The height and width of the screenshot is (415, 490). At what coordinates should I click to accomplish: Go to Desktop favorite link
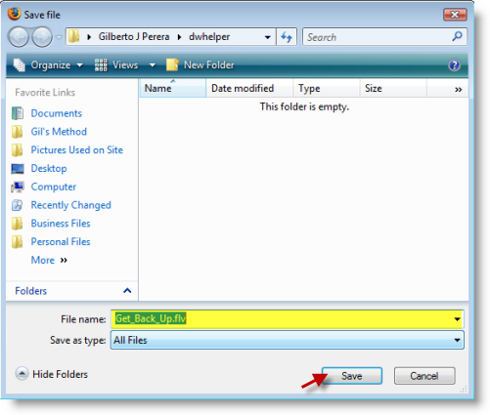tap(49, 168)
